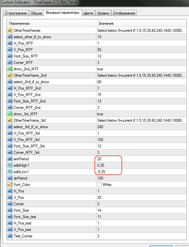Viewport: 189px width, 247px height.
Task: Click the integer icon beside select_2nd_tf_to_show
Action: pyautogui.click(x=10, y=82)
